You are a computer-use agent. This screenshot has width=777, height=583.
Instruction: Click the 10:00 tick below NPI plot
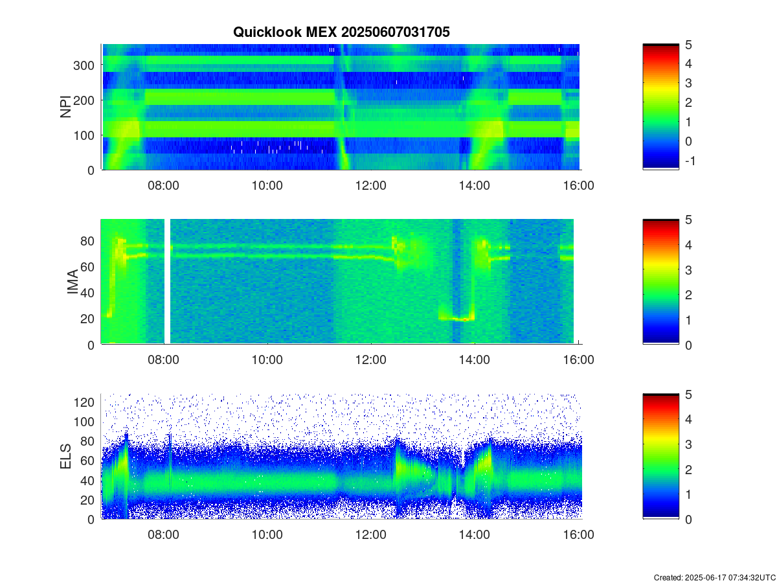(x=267, y=185)
